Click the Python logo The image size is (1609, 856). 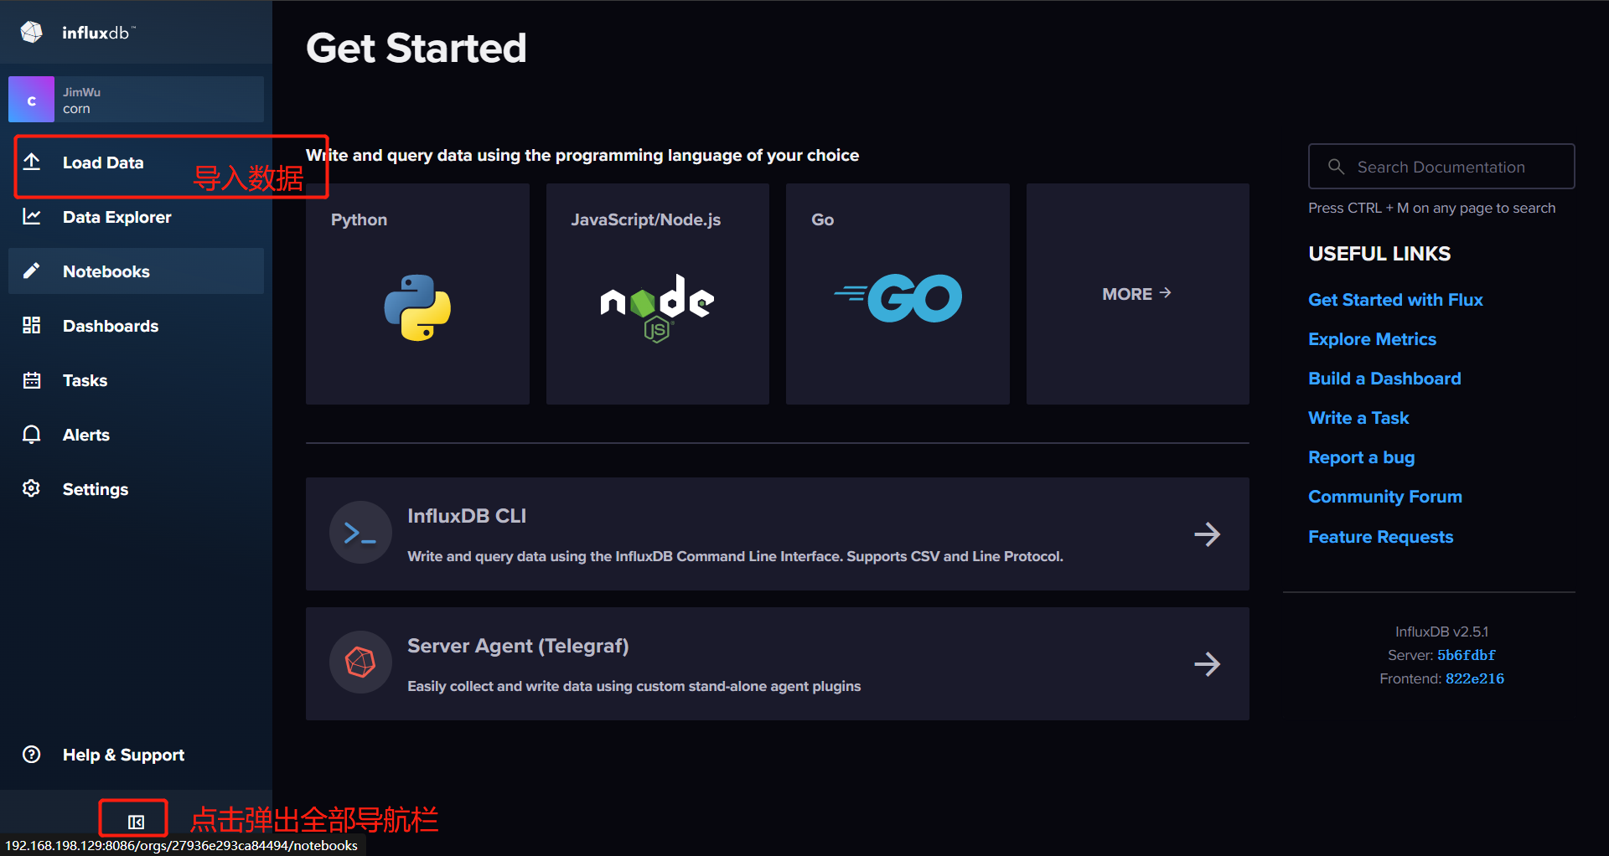point(417,307)
